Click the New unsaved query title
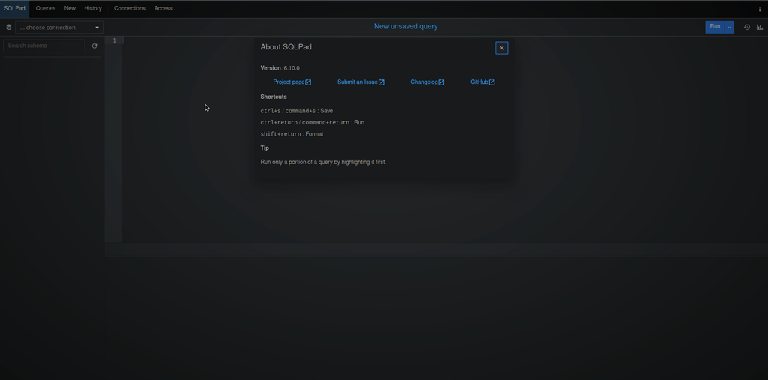 [x=406, y=26]
